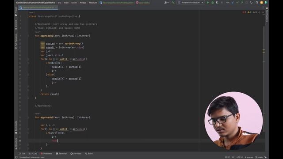
Task: Click the 'fun approach1' function name
Action: click(47, 36)
